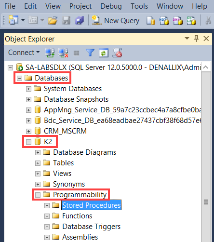Select the Databases folder
Viewport: 214px width, 242px height.
[x=52, y=78]
